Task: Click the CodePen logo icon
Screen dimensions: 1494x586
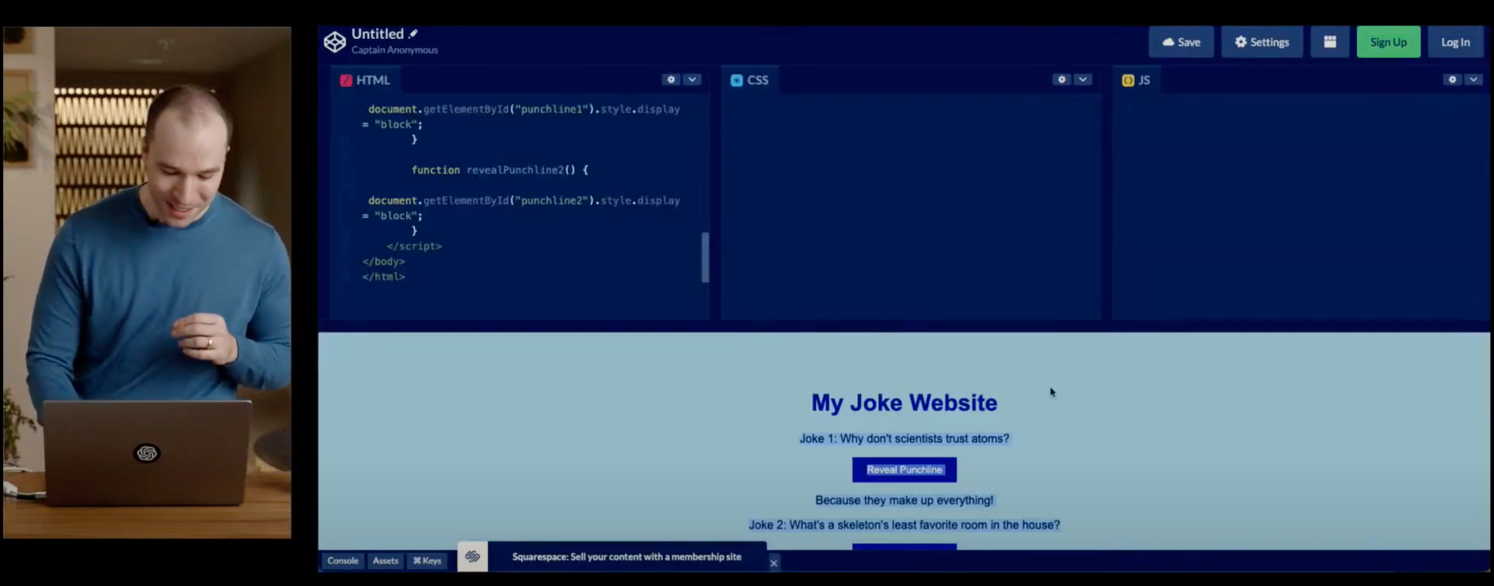Action: pyautogui.click(x=334, y=41)
